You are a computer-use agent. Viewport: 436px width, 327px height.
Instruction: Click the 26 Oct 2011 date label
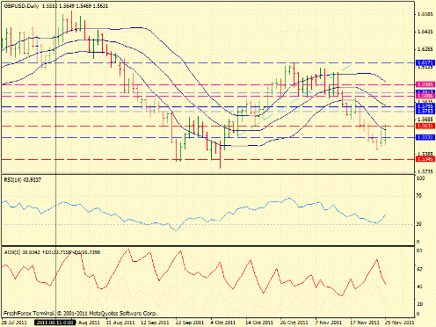coord(294,323)
